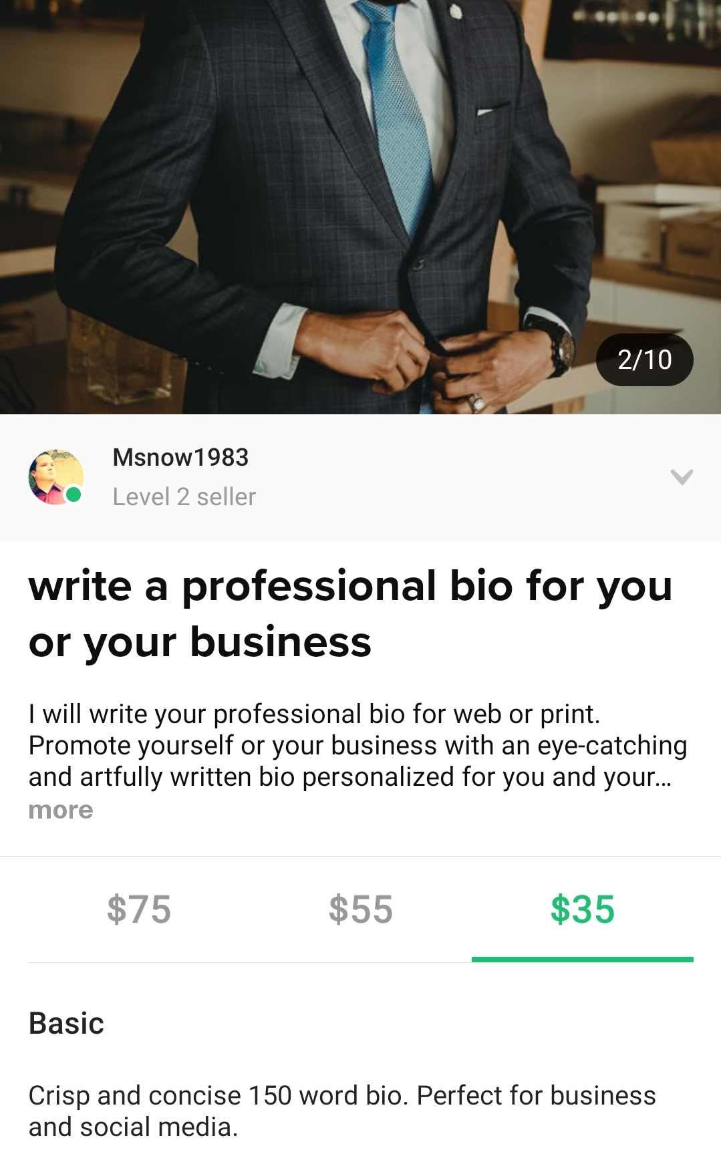Screen dimensions: 721x1154
Task: Tap the gig title about professional bio
Action: tap(350, 613)
